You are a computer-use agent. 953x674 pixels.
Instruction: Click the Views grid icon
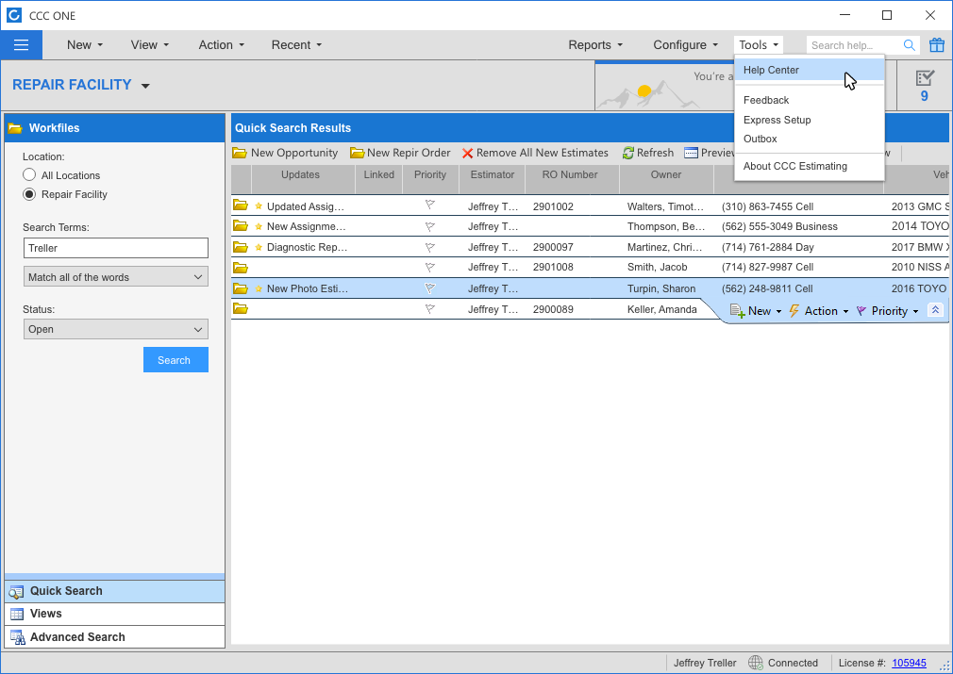tap(16, 614)
